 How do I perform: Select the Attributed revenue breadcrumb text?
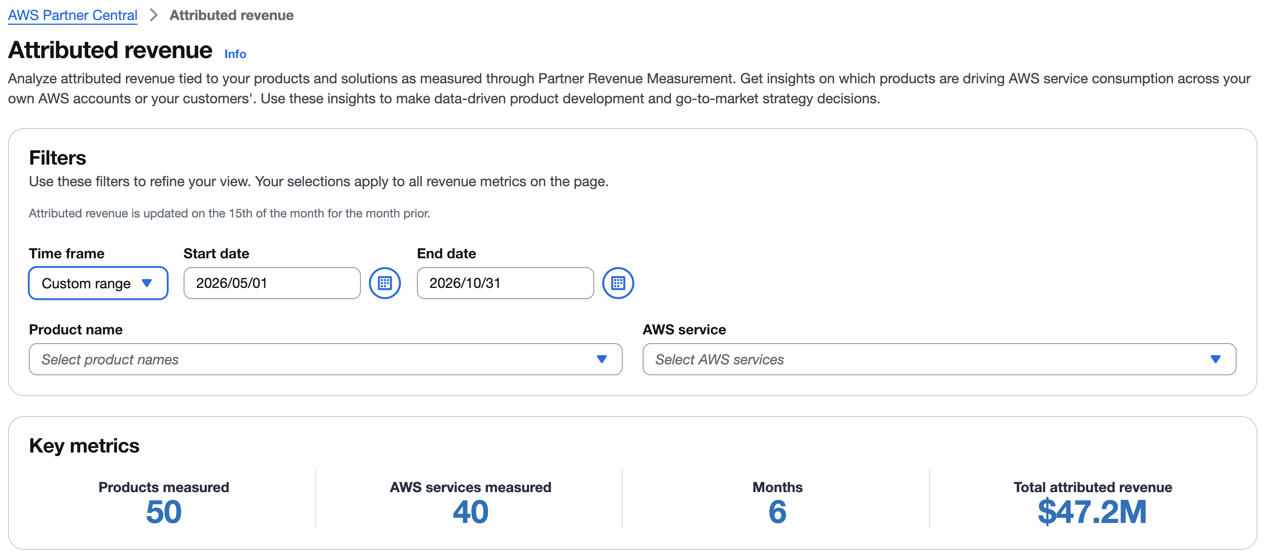(232, 15)
